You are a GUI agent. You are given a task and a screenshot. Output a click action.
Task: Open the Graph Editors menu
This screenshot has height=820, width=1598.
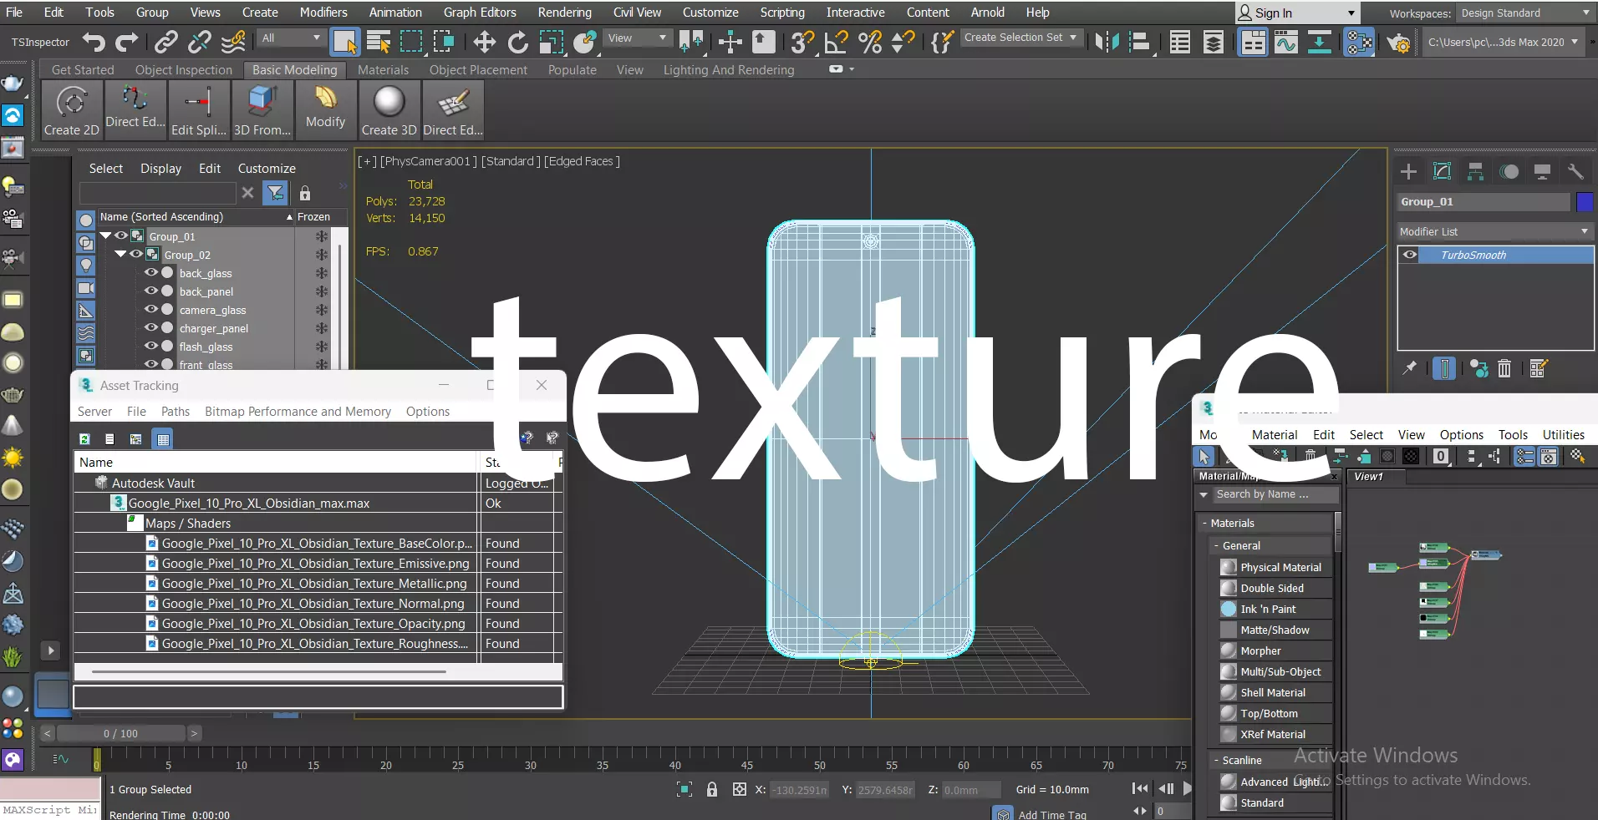(x=480, y=13)
